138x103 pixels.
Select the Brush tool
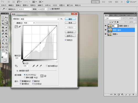point(6,27)
